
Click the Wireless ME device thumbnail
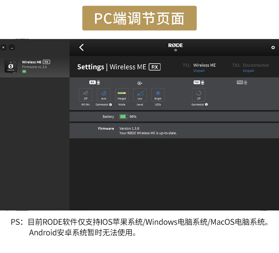point(11,66)
